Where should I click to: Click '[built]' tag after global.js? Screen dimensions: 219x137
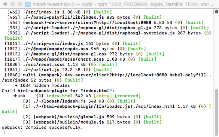pos(152,117)
